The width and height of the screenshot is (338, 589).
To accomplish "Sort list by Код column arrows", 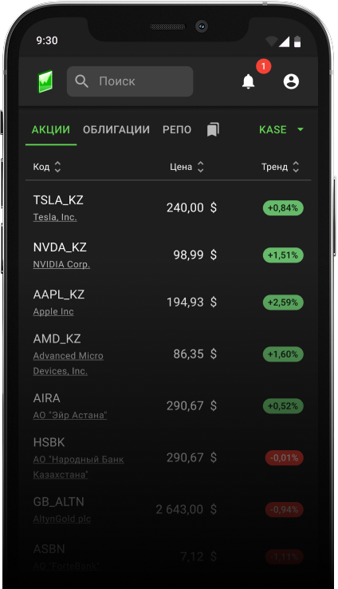I will [57, 167].
